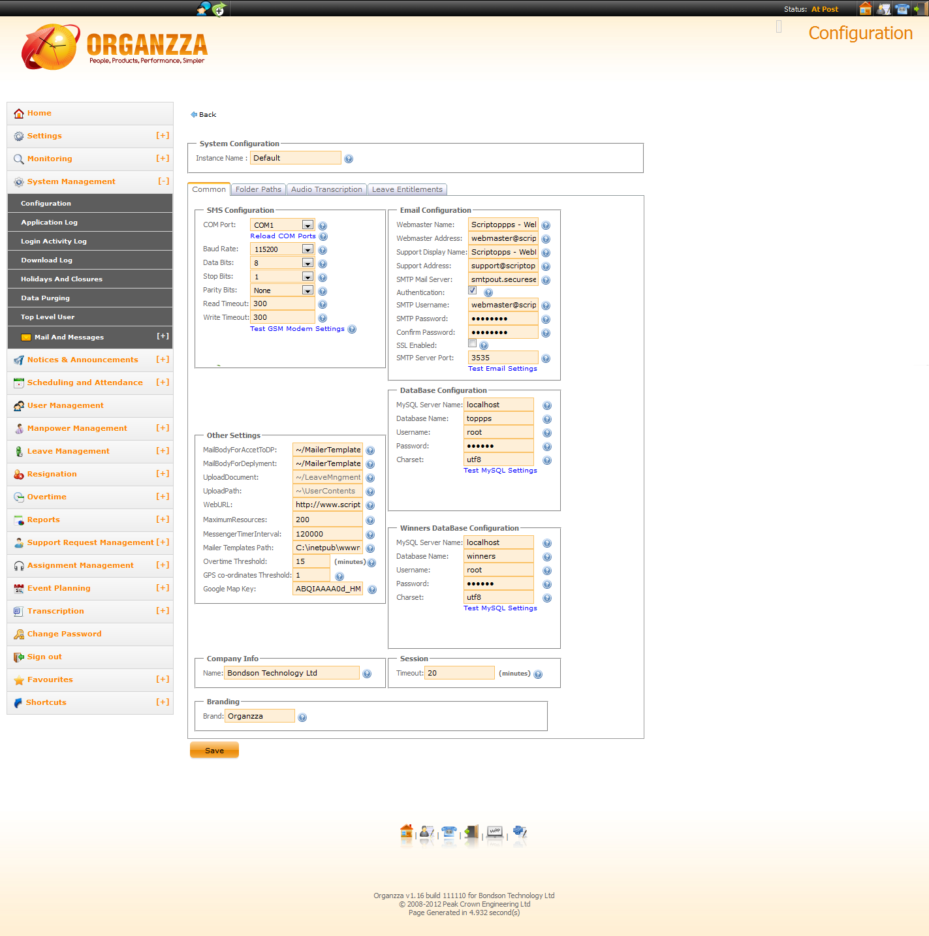929x936 pixels.
Task: Open Holidays And Closures menu item
Action: [90, 279]
